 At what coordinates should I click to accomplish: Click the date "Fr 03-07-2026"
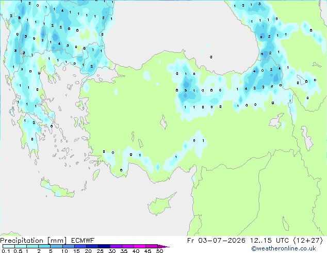pos(216,241)
